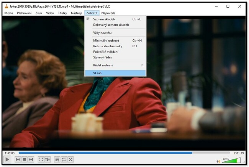The height and width of the screenshot is (167, 249).
Task: Choose Režim celé obrazovky entry
Action: [x=115, y=46]
